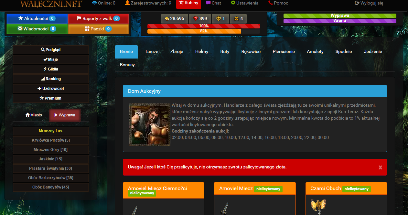Open Paczki packages button
Viewport: 408px width, 215px height.
[98, 29]
